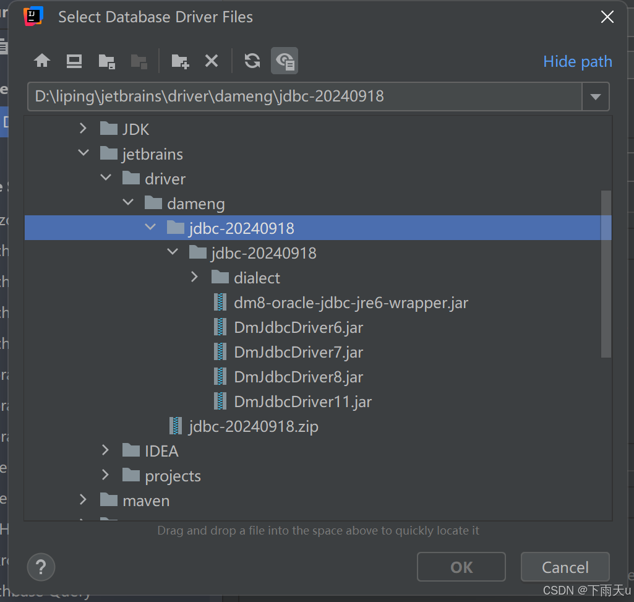Screen dimensions: 634x602
Task: Expand the JDK folder
Action: [84, 129]
